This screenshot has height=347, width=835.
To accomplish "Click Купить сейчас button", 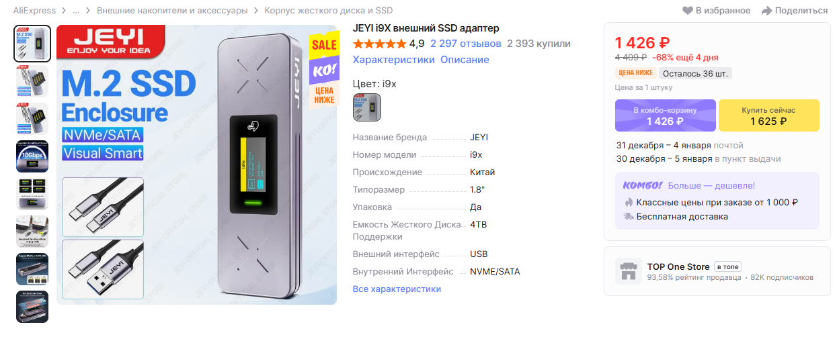I will [x=768, y=115].
